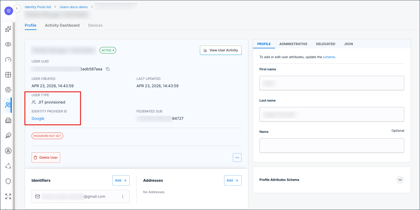420x210 pixels.
Task: Open the three-dot menu on the gmail identifier
Action: [x=123, y=196]
